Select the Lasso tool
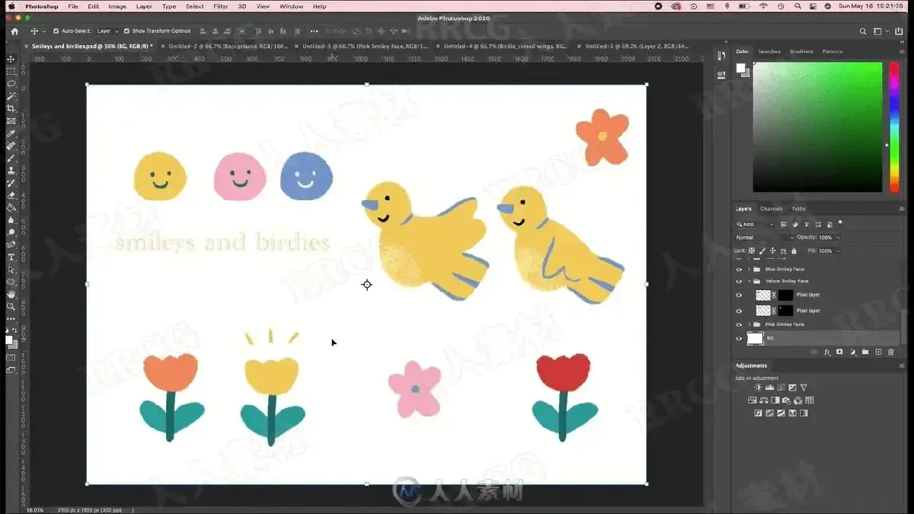This screenshot has width=914, height=514. tap(11, 84)
